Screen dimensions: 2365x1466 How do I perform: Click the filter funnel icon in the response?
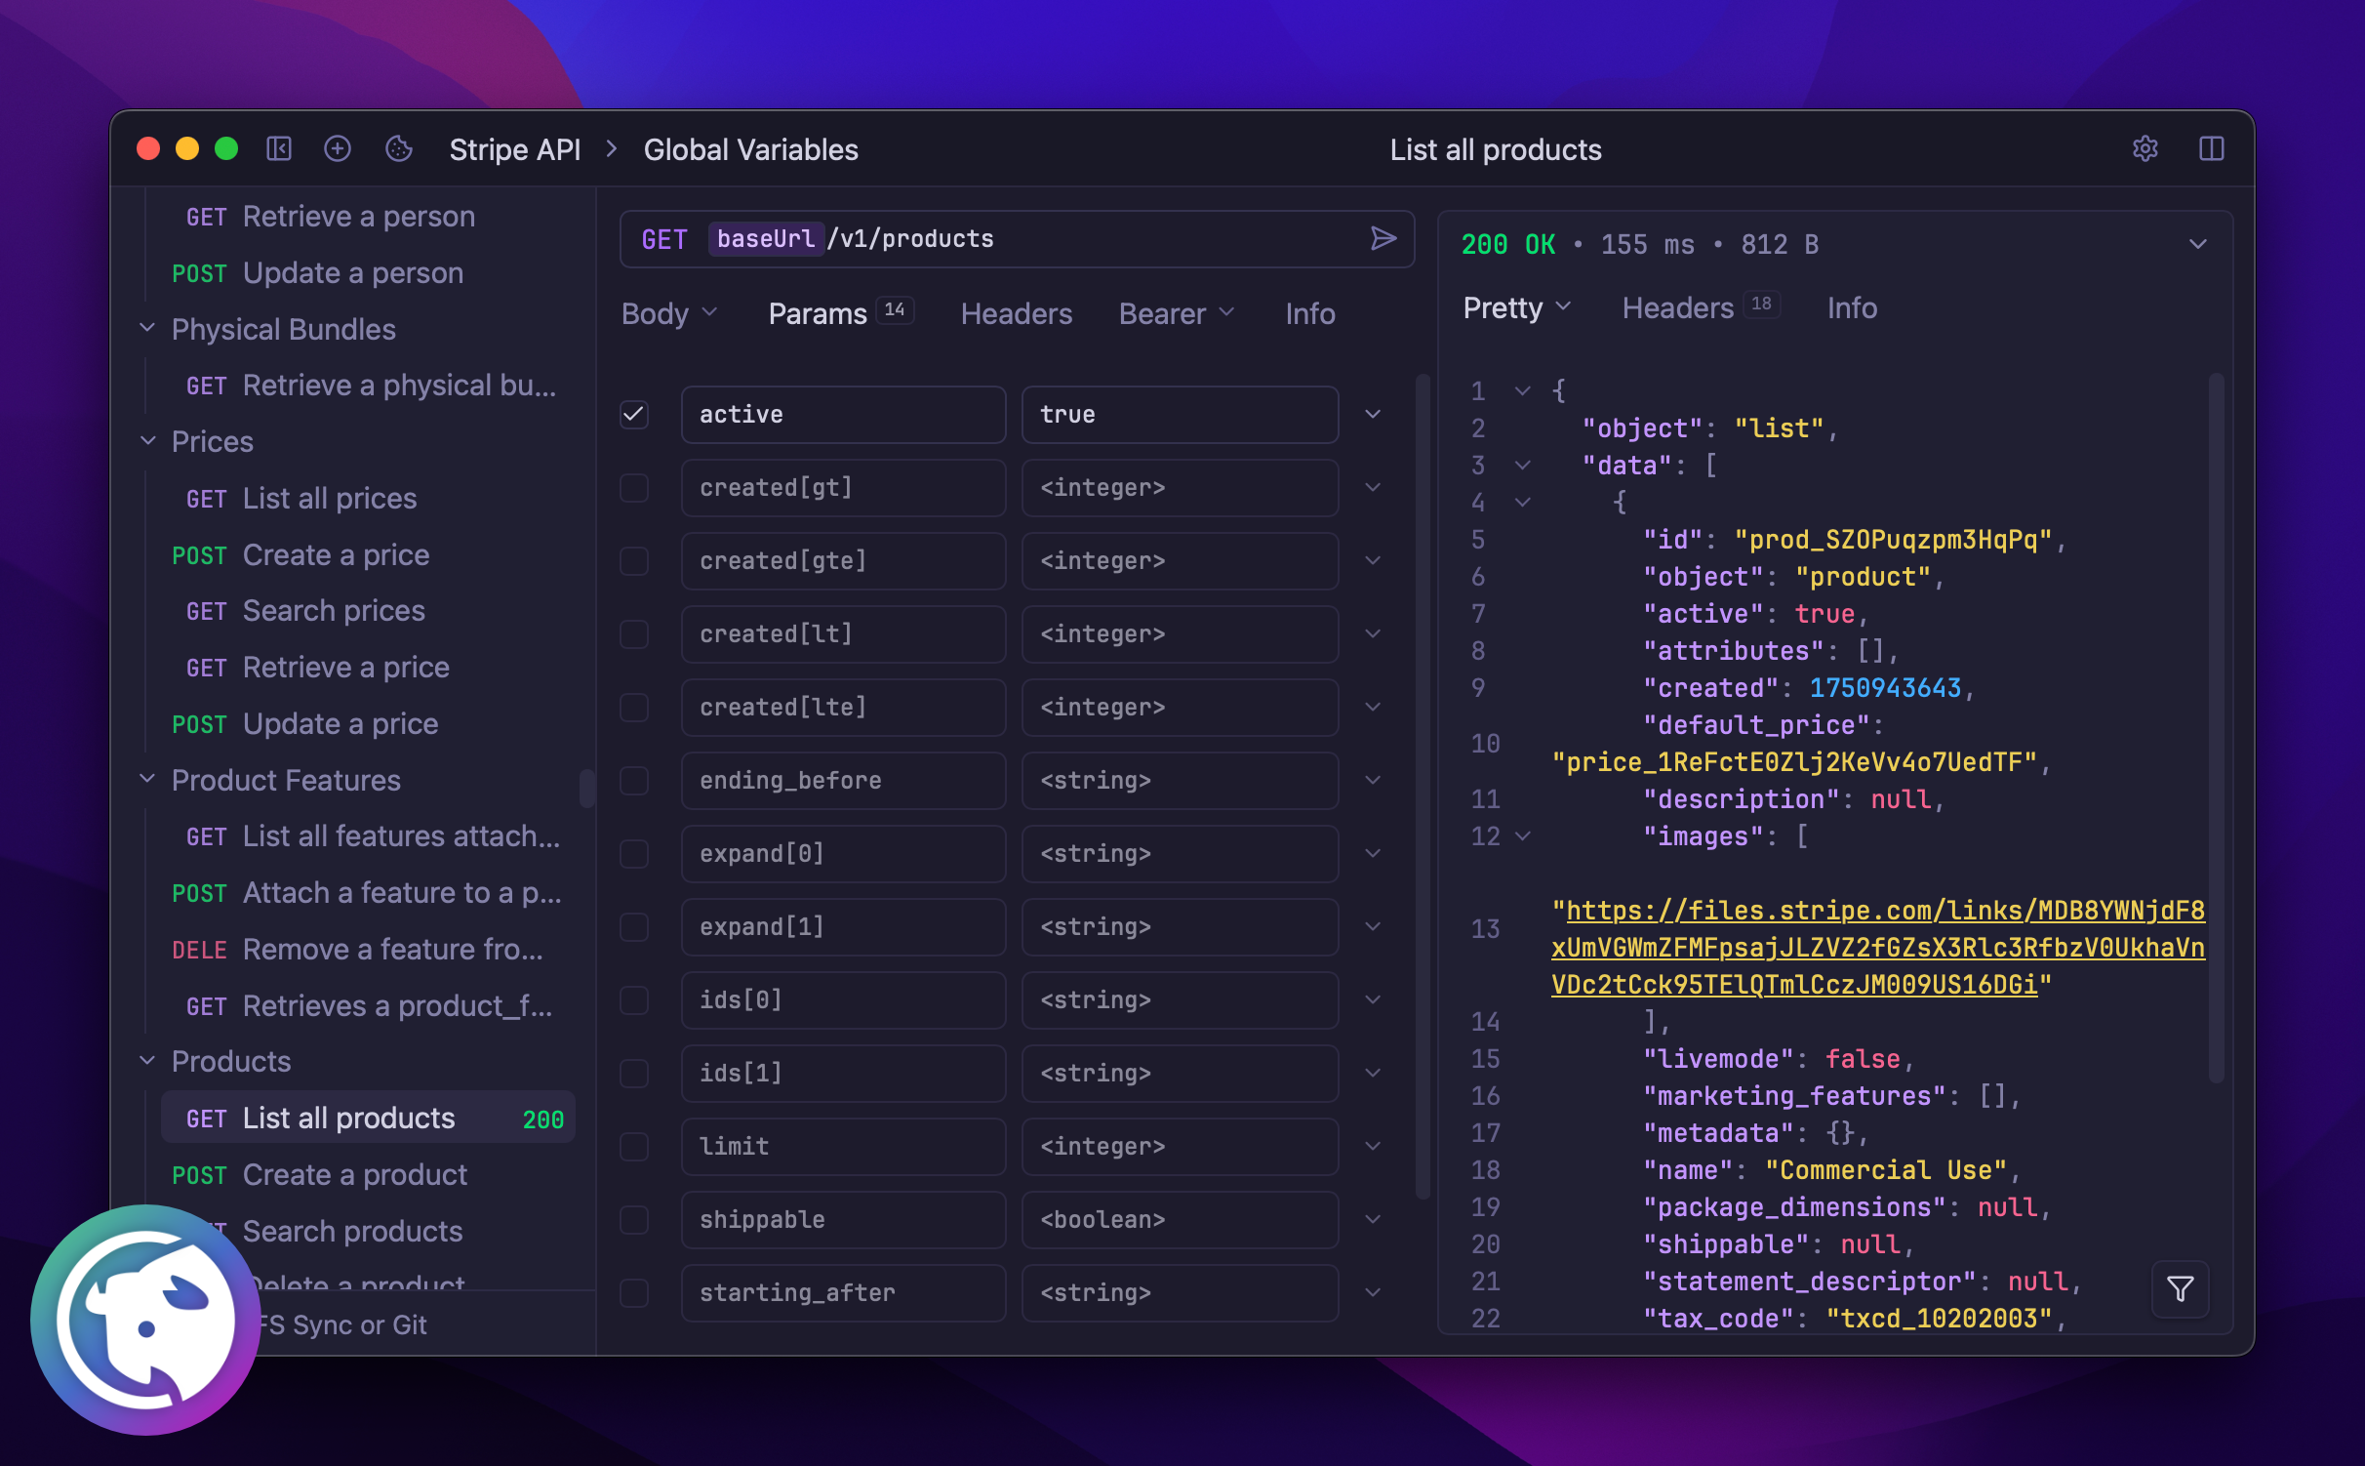2180,1289
